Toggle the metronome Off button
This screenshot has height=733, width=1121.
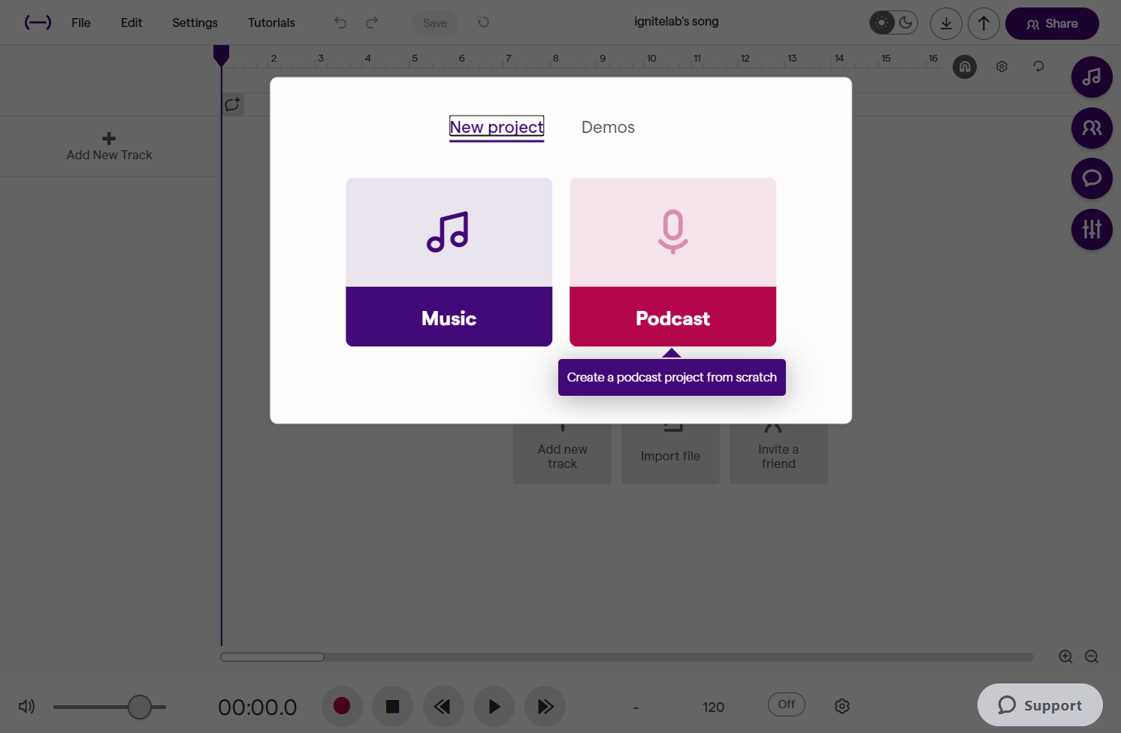coord(787,704)
